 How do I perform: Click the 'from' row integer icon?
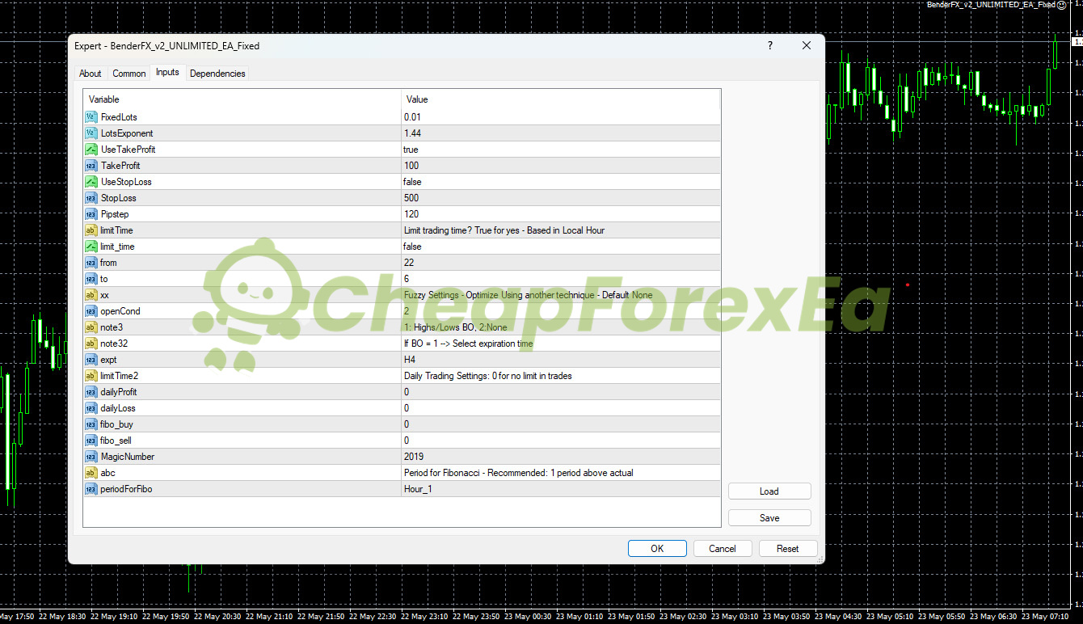point(91,263)
